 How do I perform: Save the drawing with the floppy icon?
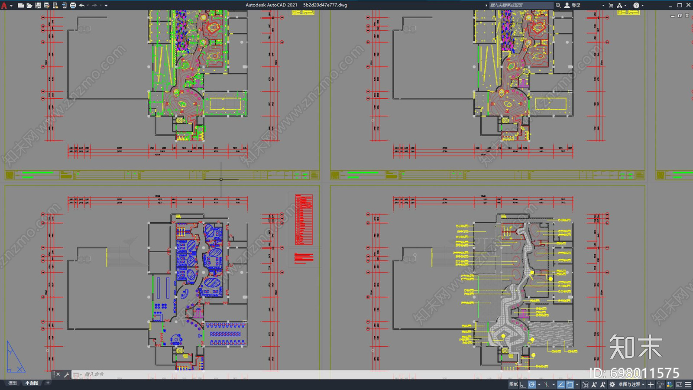[x=38, y=5]
